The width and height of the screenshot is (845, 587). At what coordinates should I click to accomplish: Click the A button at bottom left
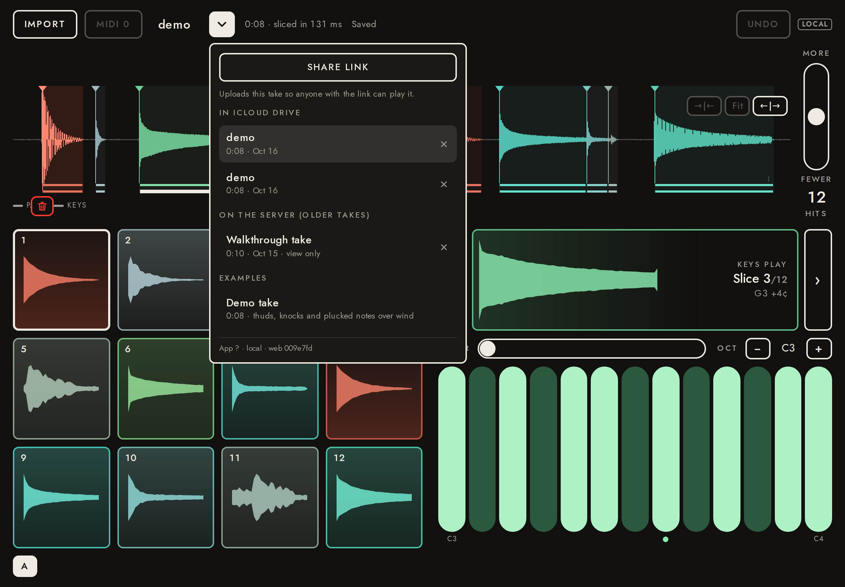pyautogui.click(x=25, y=566)
